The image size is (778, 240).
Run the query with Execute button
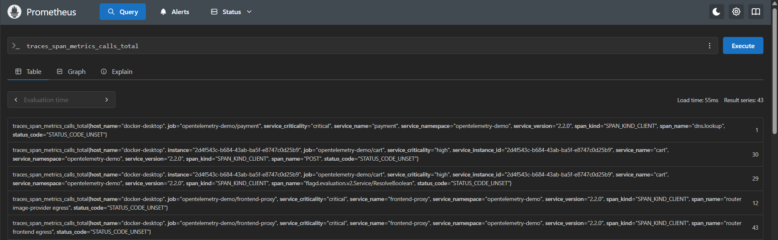click(x=743, y=46)
